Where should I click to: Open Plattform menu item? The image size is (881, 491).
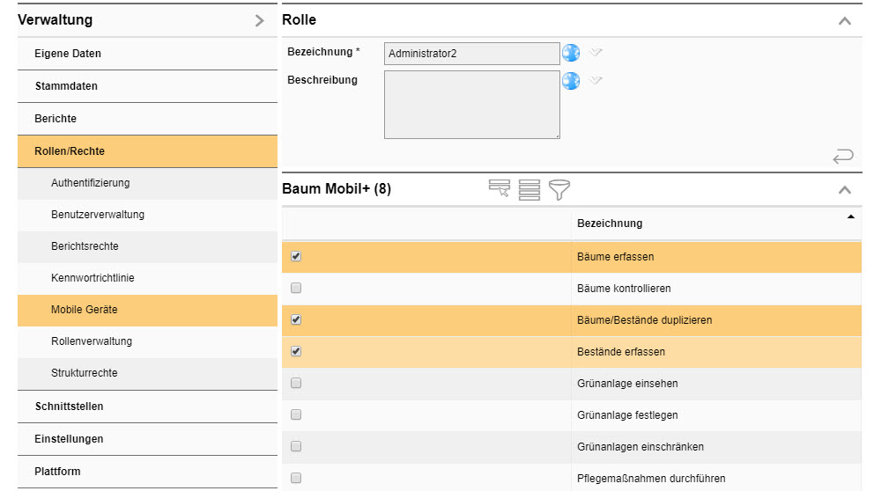coord(147,472)
